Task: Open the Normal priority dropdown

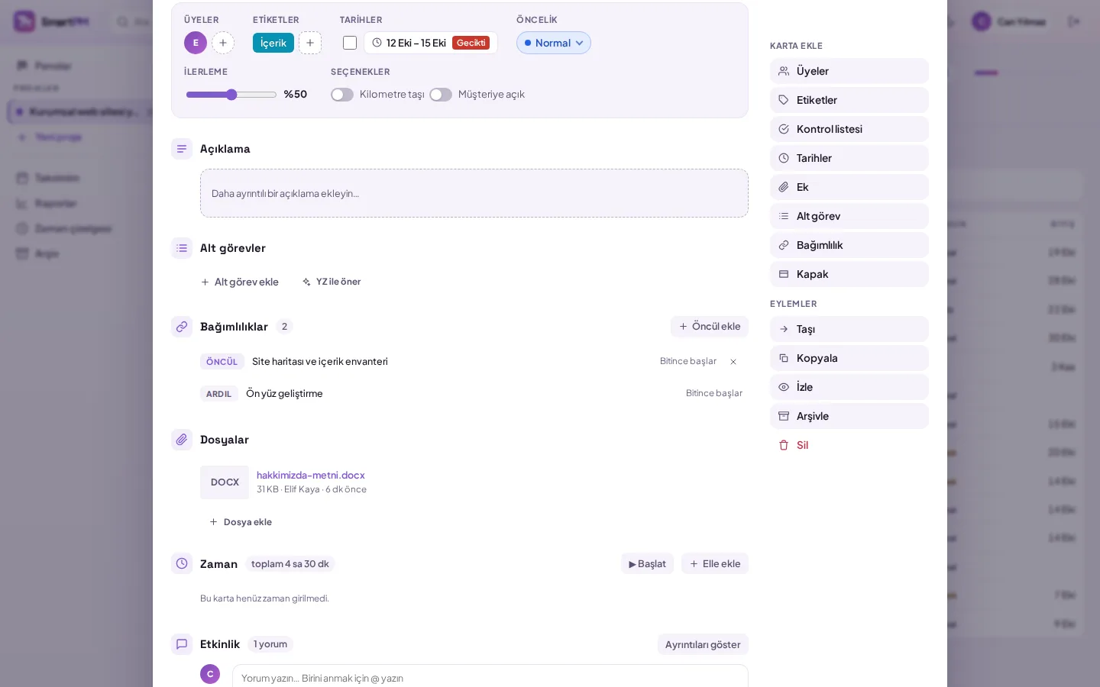Action: pyautogui.click(x=554, y=43)
